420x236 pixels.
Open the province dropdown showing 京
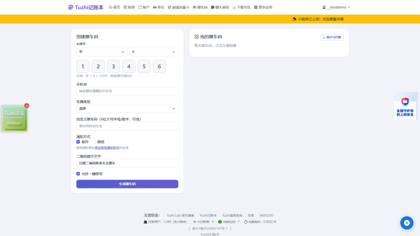pyautogui.click(x=102, y=52)
